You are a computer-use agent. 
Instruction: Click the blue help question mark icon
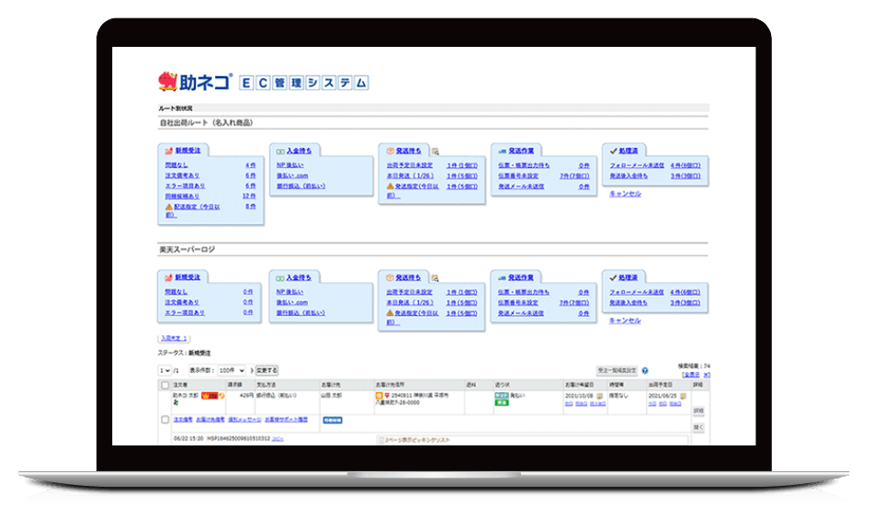tap(645, 370)
